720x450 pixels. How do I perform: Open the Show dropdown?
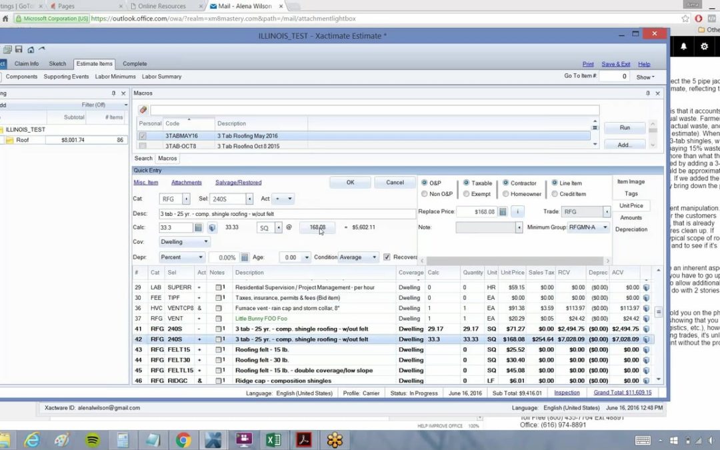pyautogui.click(x=645, y=77)
